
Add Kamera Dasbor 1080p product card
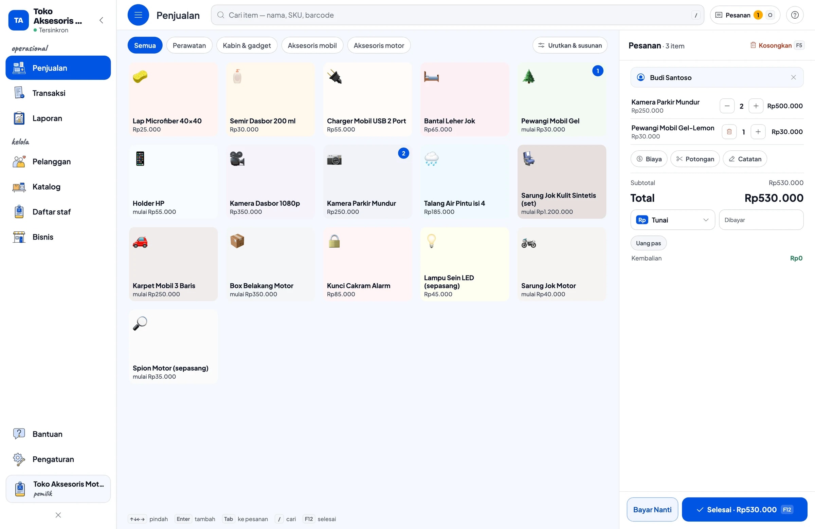point(270,182)
